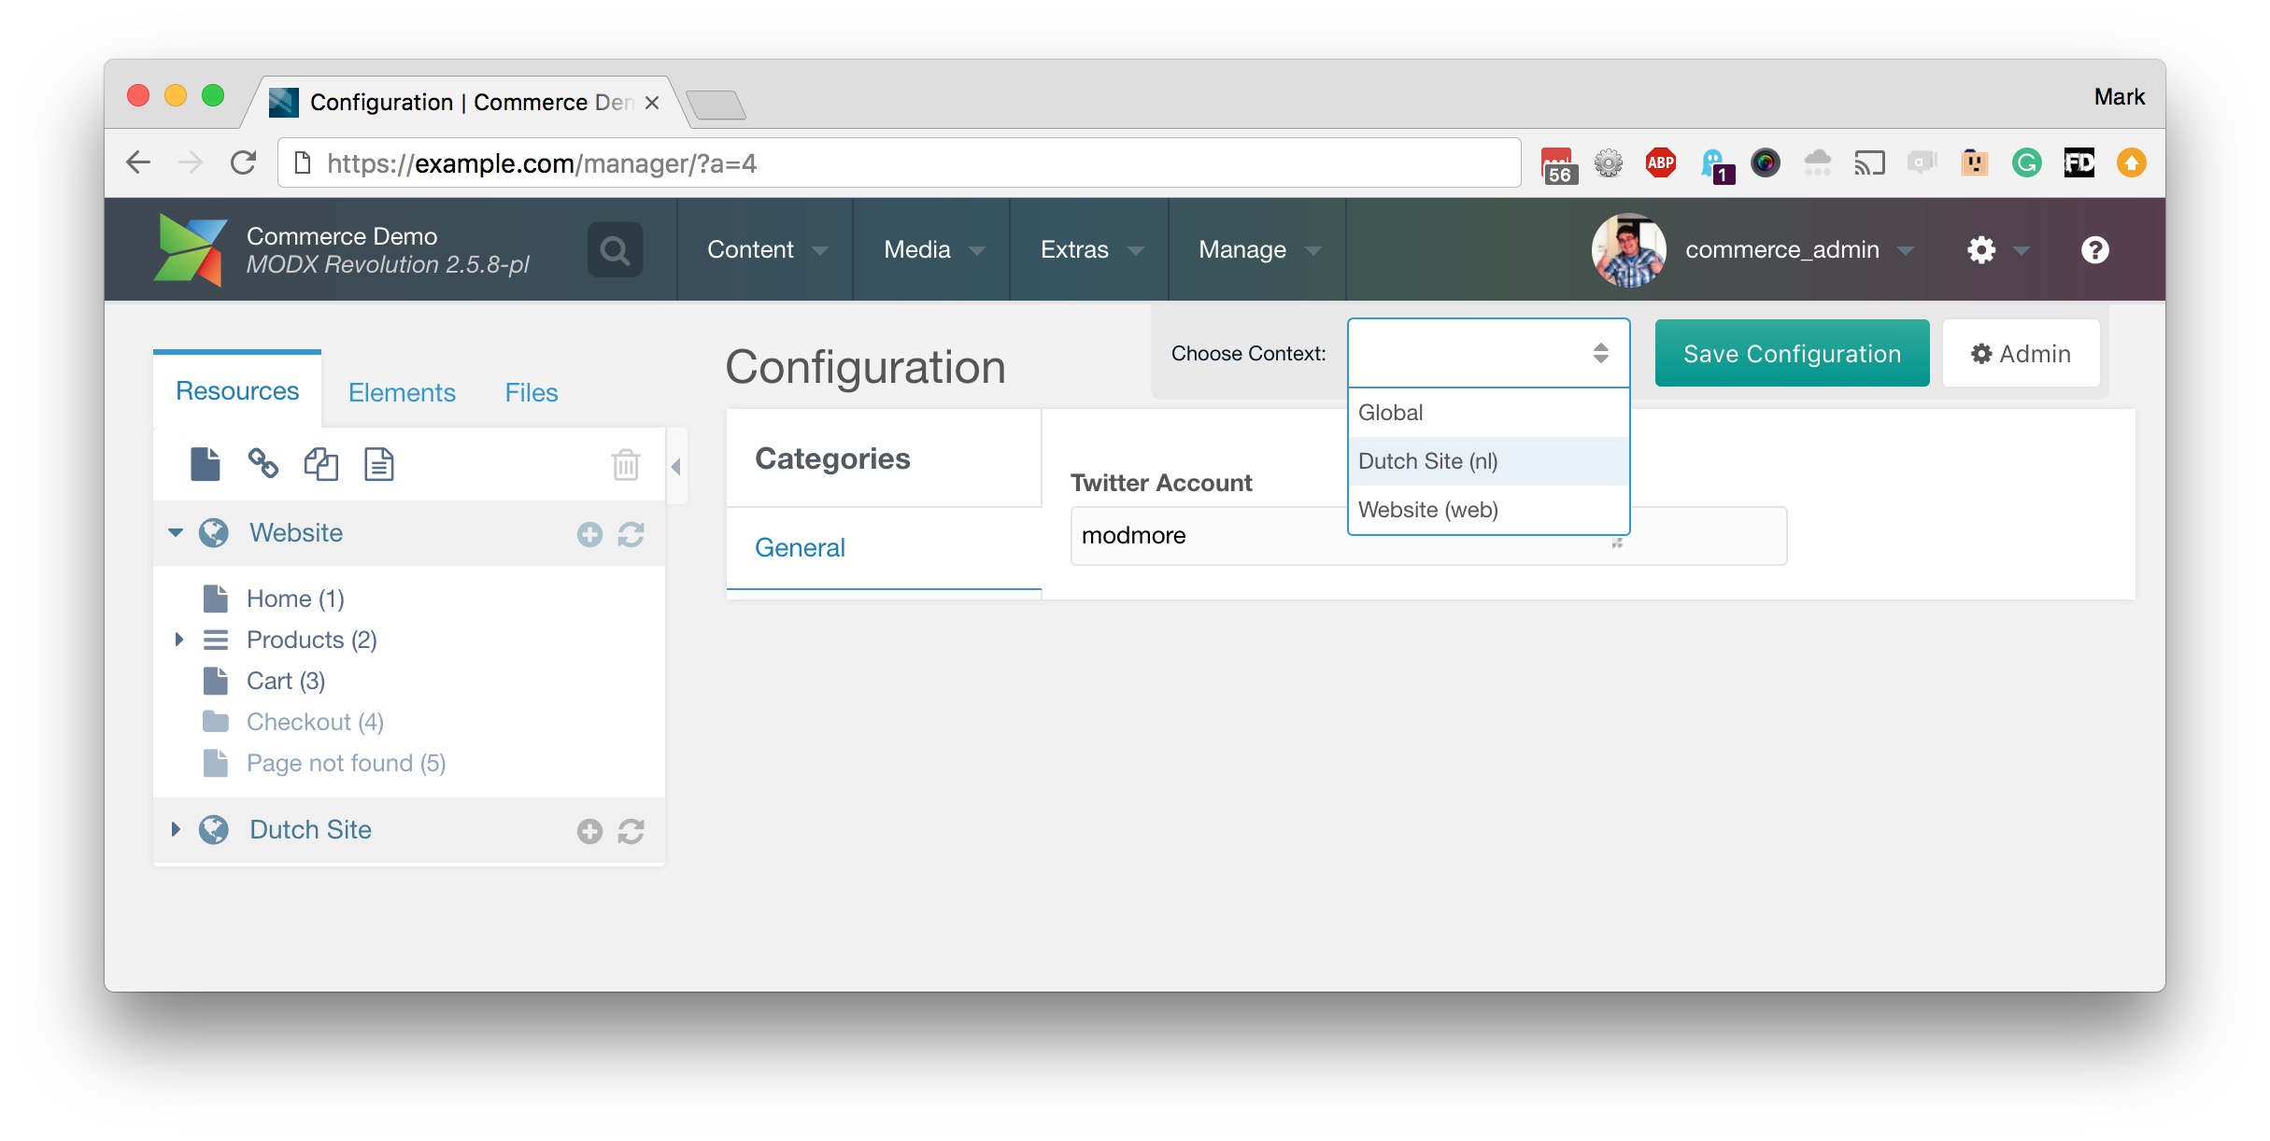Open the Content menu
Screen dimensions: 2270x1141
point(766,249)
